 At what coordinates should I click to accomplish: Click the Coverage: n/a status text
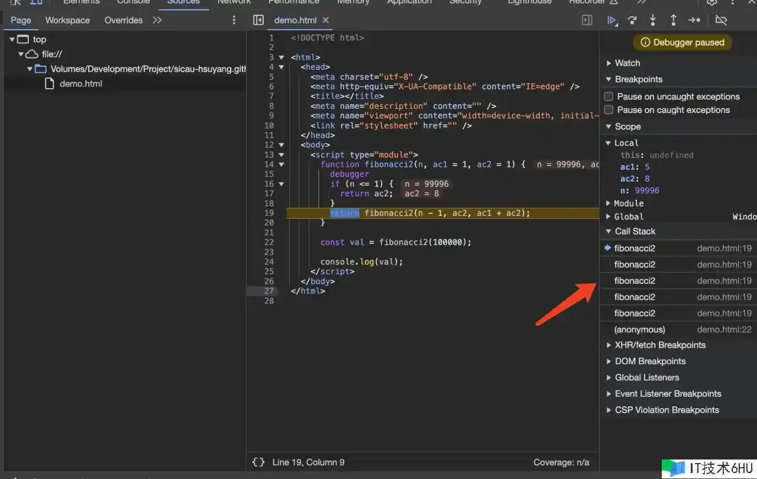pos(561,462)
